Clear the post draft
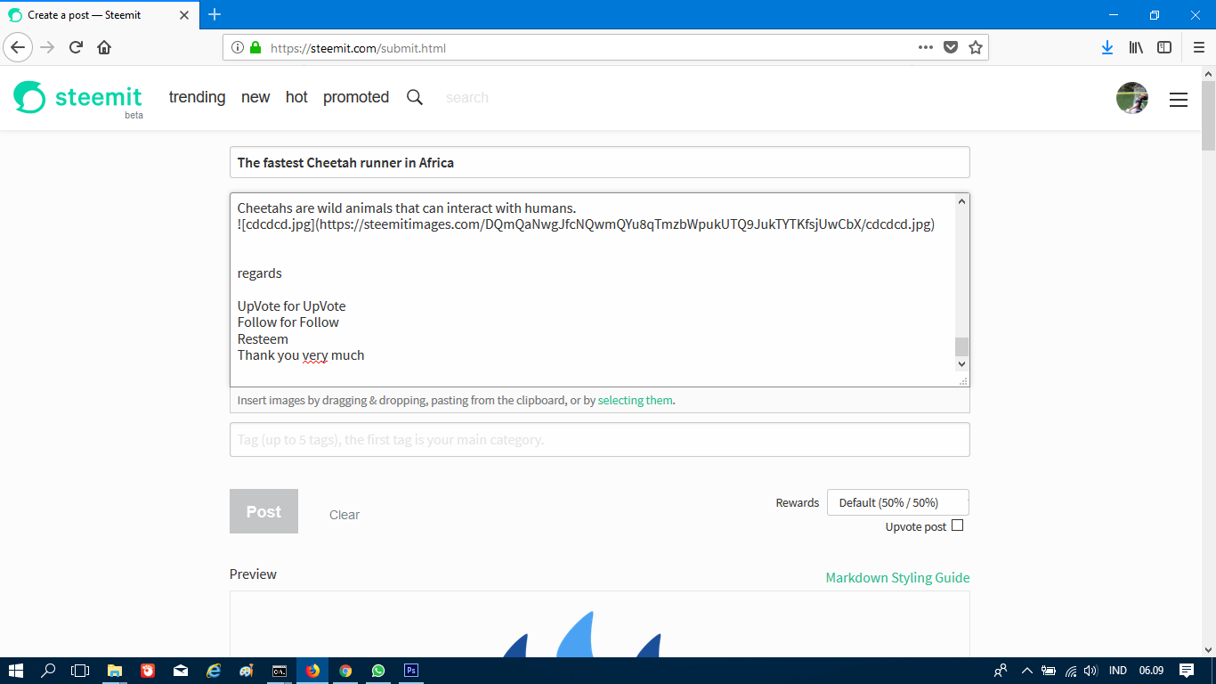This screenshot has width=1216, height=684. (x=345, y=515)
